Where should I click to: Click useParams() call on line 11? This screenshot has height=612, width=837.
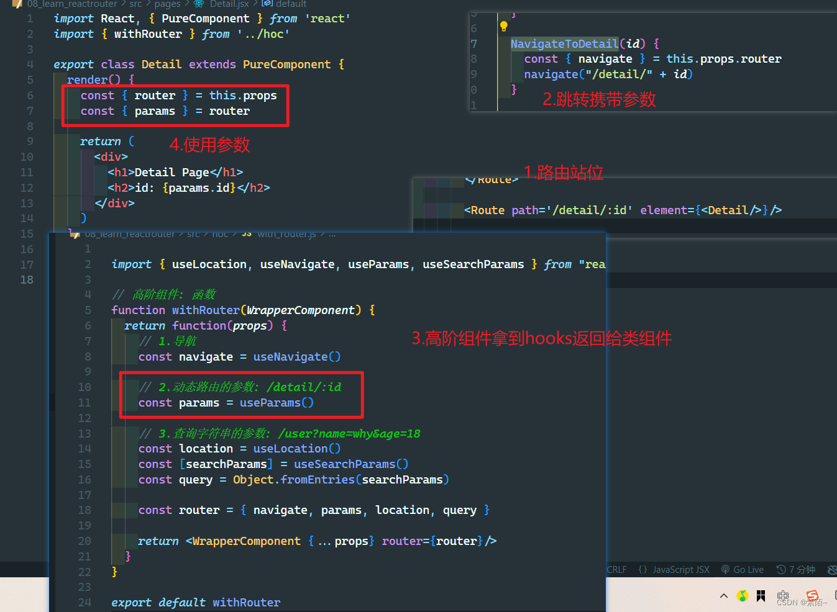coord(277,403)
